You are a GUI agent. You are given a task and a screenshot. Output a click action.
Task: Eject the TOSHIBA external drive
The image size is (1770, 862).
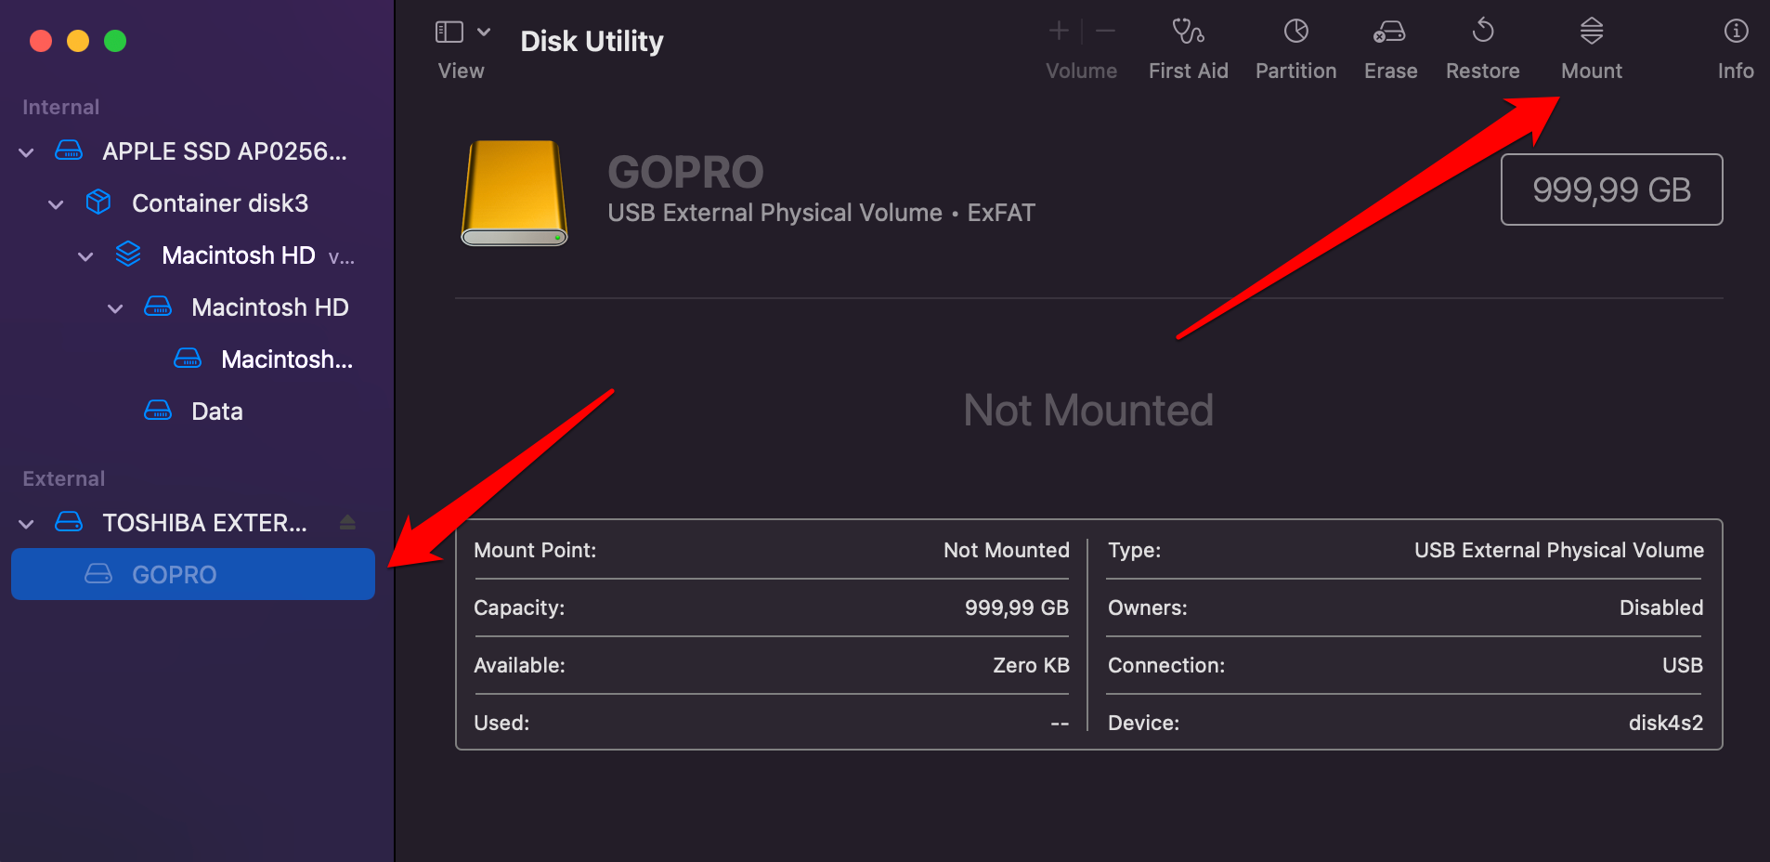[x=347, y=522]
